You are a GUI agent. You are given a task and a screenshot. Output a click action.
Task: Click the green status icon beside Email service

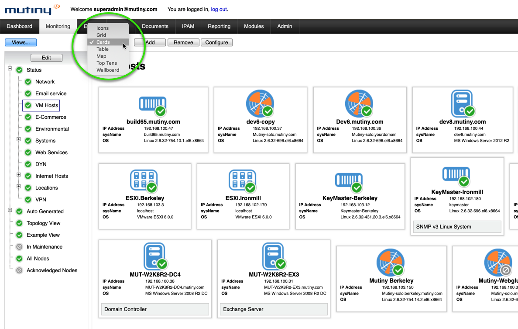(x=28, y=94)
